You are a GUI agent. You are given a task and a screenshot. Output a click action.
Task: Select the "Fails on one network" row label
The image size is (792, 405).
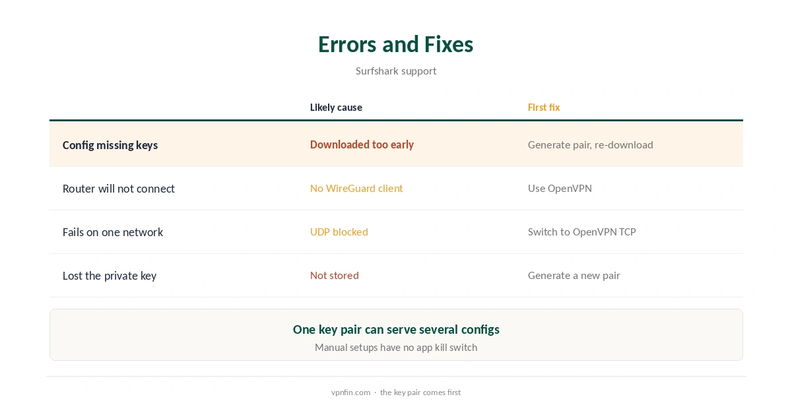(113, 232)
